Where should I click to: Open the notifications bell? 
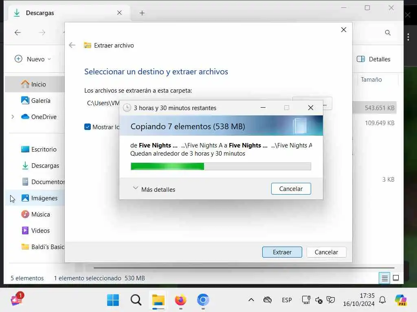coord(382,300)
